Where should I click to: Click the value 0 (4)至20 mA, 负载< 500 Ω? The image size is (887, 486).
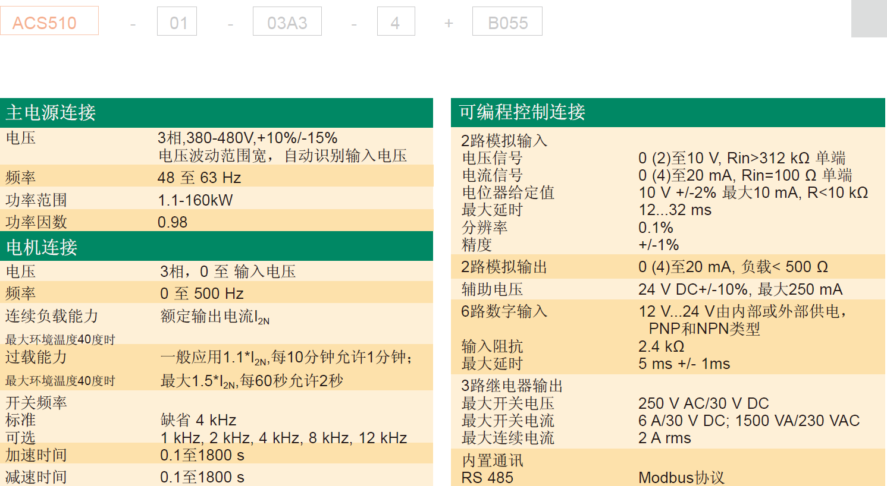pyautogui.click(x=734, y=267)
